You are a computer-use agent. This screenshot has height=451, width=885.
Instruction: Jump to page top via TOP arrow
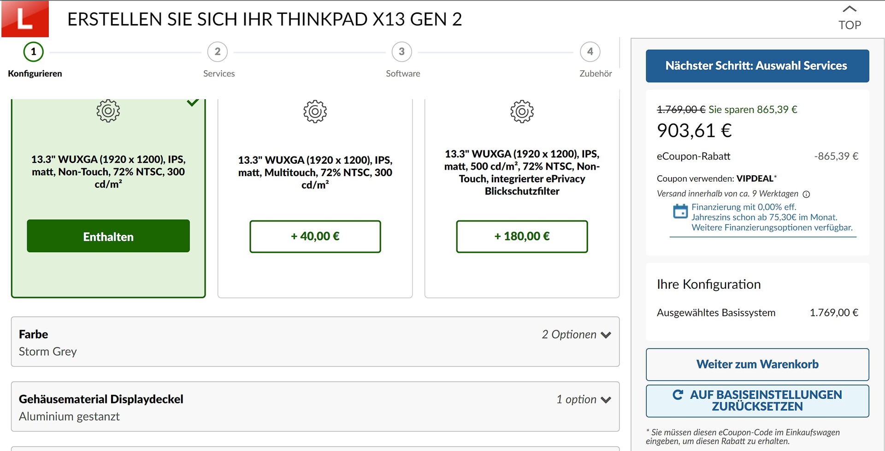[x=850, y=18]
